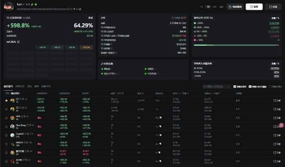This screenshot has height=167, width=285.
Task: Click the +$872.99 realized profit in the CryptoD row
Action: (64, 134)
